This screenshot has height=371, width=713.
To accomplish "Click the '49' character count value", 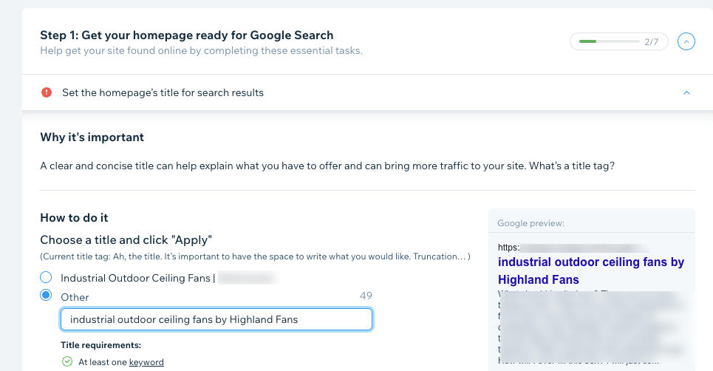I will click(366, 296).
